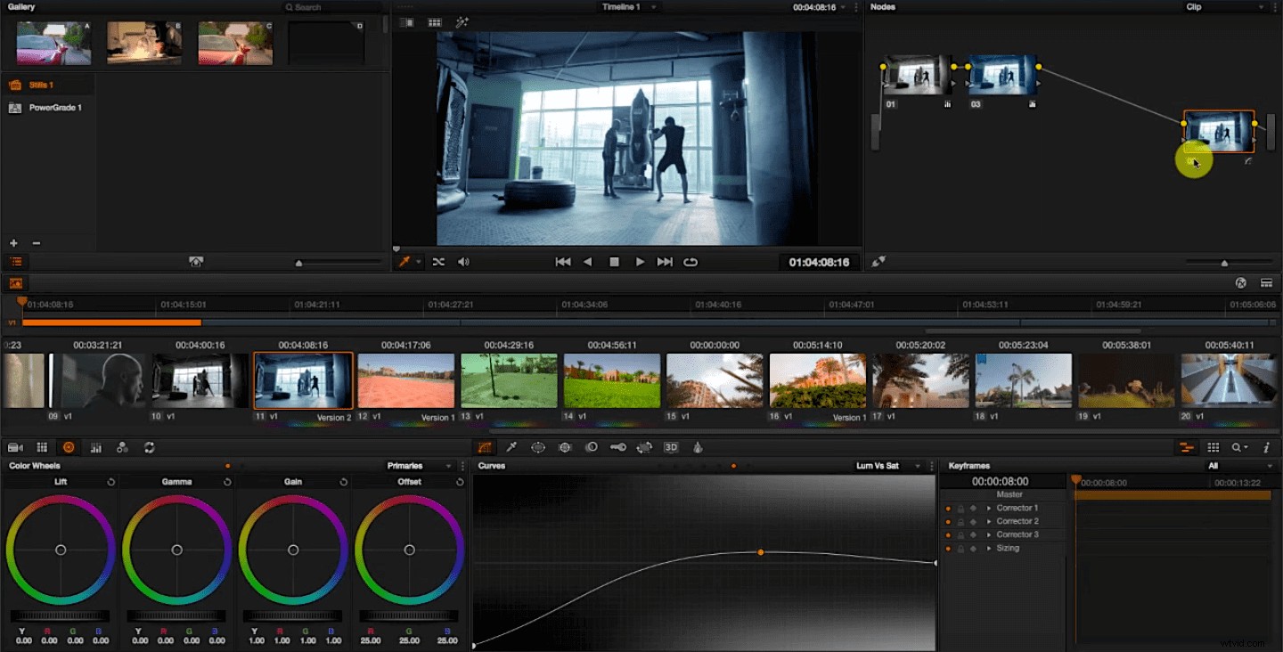The height and width of the screenshot is (652, 1283).
Task: Open the Primaries mode dropdown
Action: 421,465
